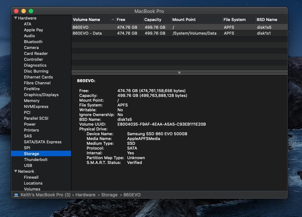
Task: Sort the table by Volume Name column
Action: (87, 20)
